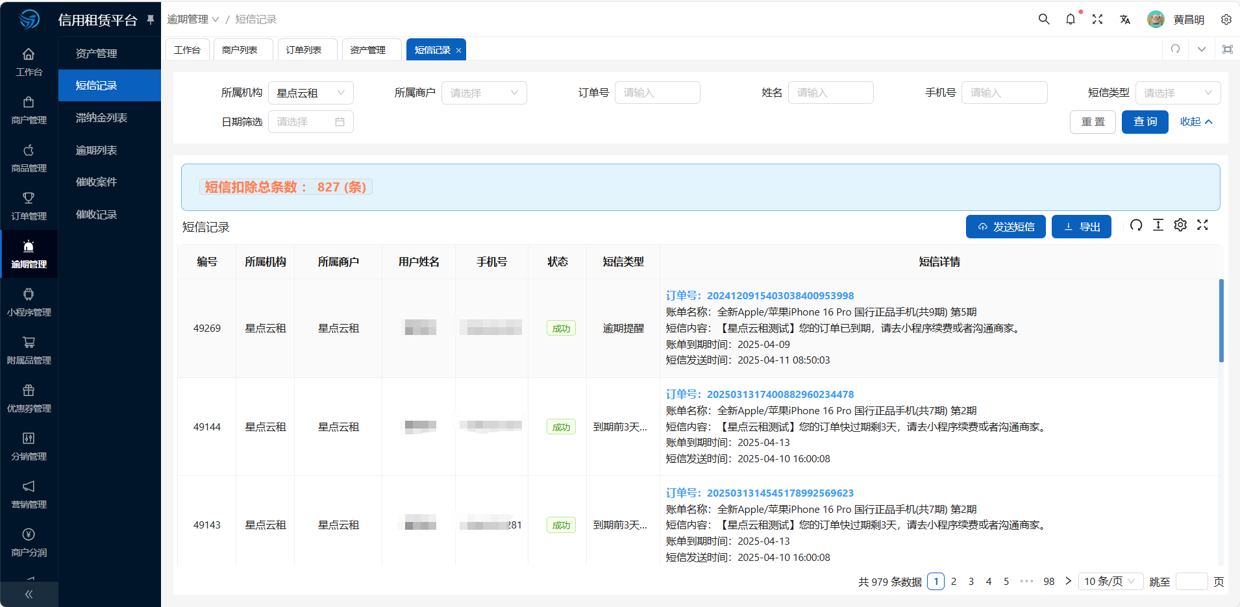Screen dimensions: 1240x607
Task: Open 订单管理 sidebar section
Action: click(29, 206)
